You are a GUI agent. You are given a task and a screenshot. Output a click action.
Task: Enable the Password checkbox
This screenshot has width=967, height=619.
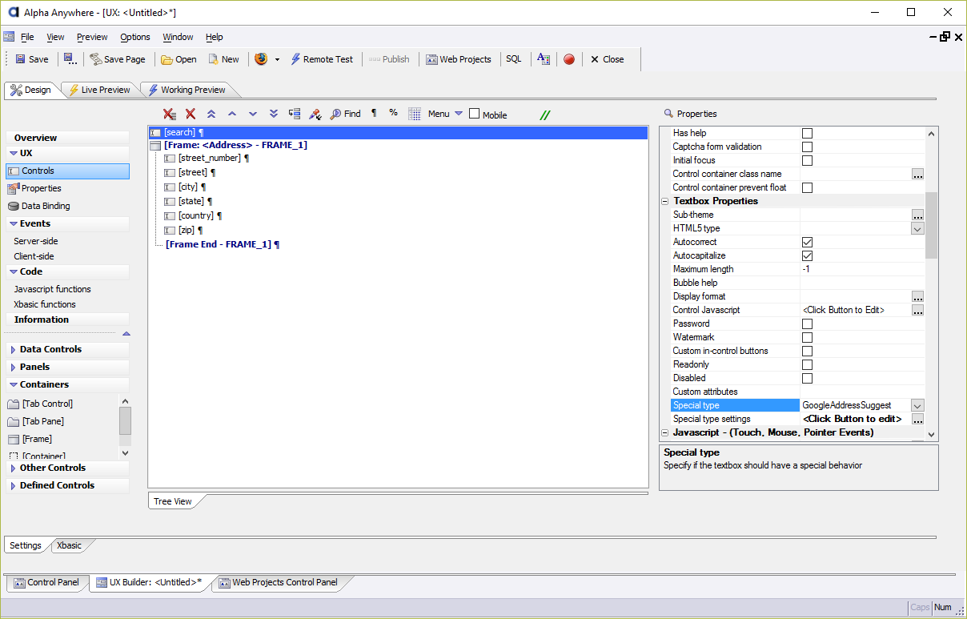click(807, 324)
